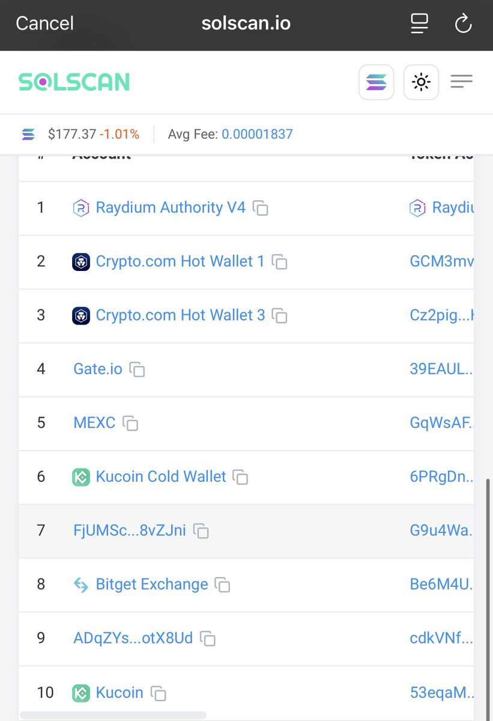Open token account GqWsAF
This screenshot has width=493, height=721.
(x=442, y=423)
